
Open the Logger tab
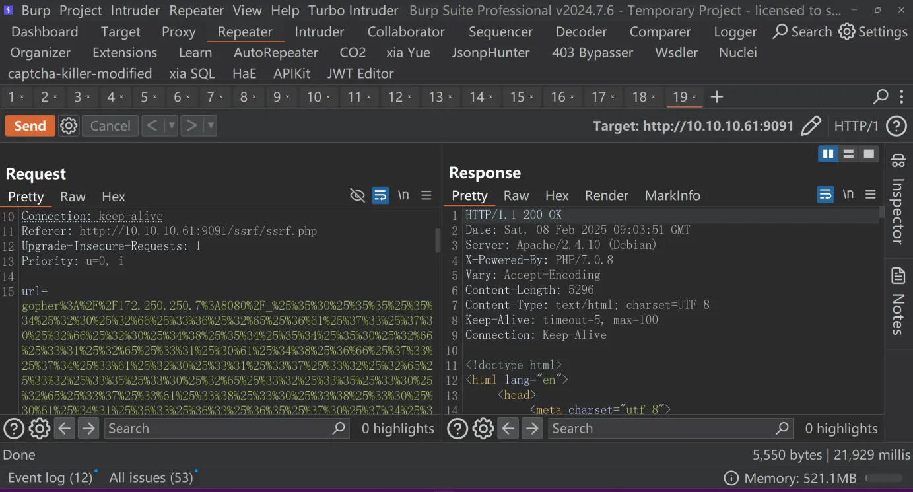tap(735, 32)
